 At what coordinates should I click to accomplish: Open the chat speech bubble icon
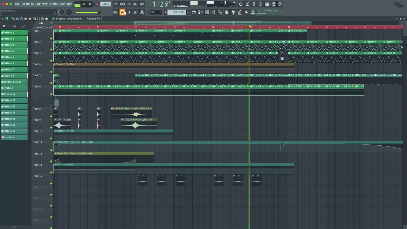point(280,4)
